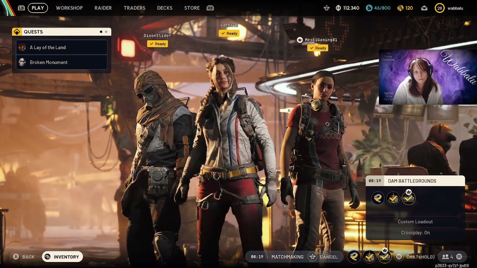Click the Custom Loadout row
Image resolution: width=477 pixels, height=268 pixels.
[415, 222]
